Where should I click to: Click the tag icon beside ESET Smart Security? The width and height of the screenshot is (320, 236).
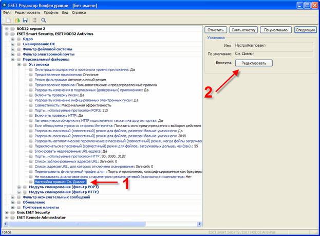[x=13, y=34]
